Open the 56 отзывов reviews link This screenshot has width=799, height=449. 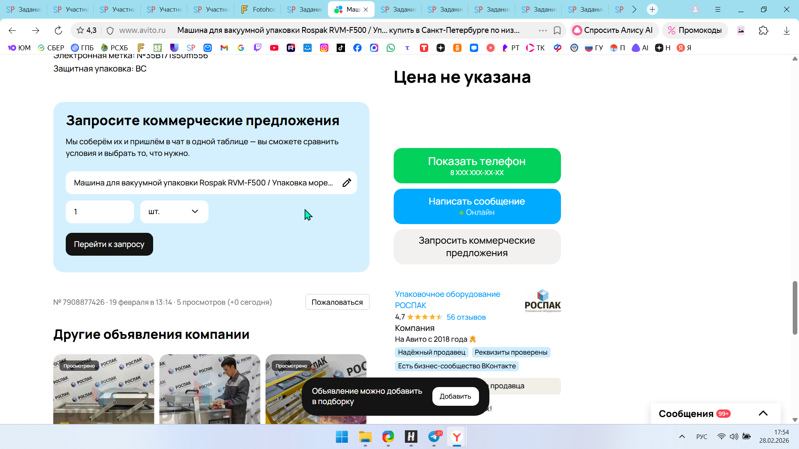point(466,317)
